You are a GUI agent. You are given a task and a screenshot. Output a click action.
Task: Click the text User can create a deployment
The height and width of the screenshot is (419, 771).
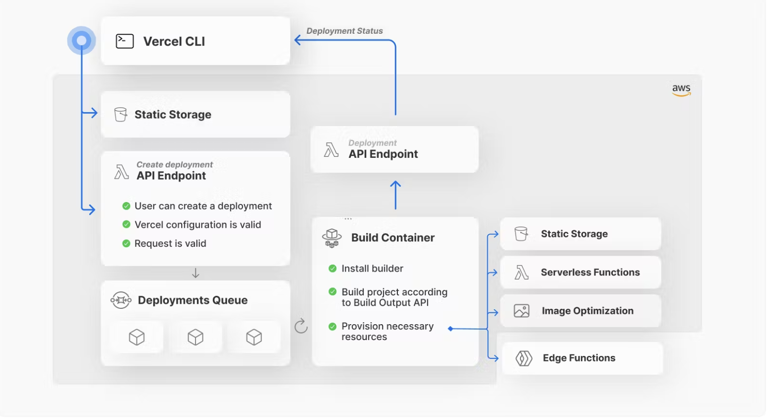pos(203,206)
